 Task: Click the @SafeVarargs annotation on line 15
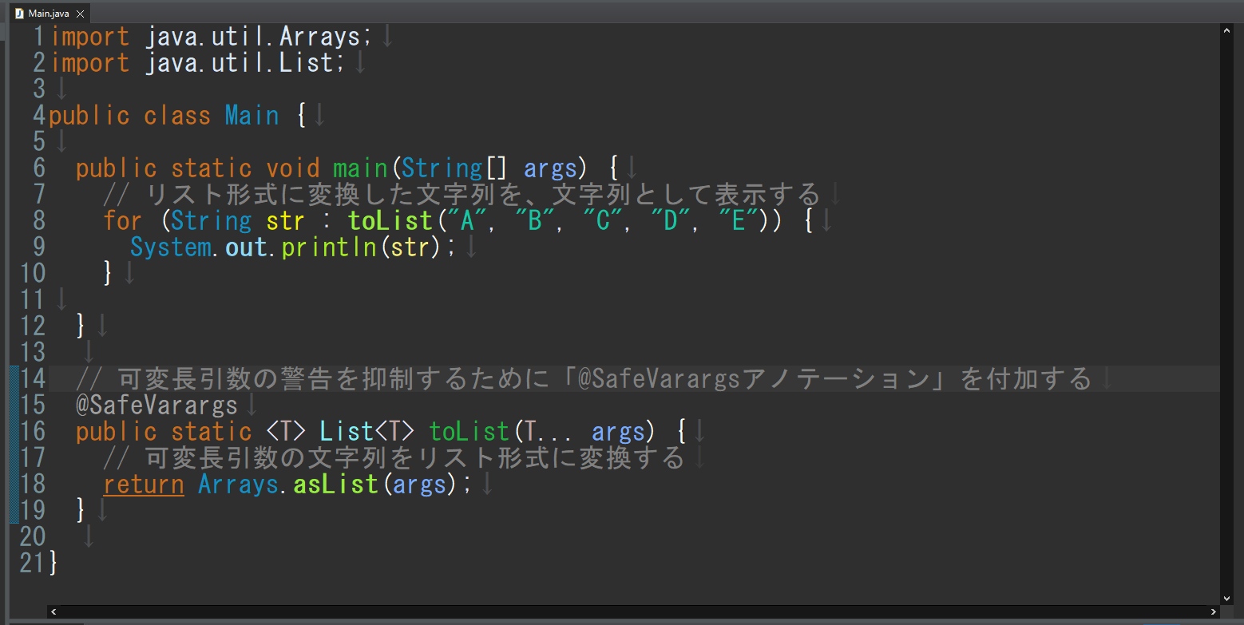click(x=157, y=405)
